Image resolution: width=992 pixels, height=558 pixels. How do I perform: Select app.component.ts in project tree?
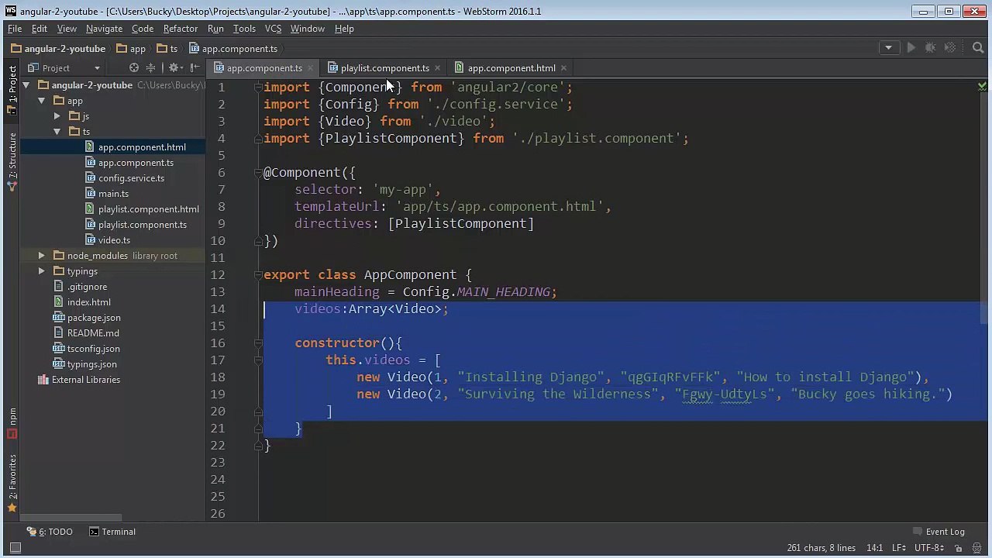tap(136, 163)
